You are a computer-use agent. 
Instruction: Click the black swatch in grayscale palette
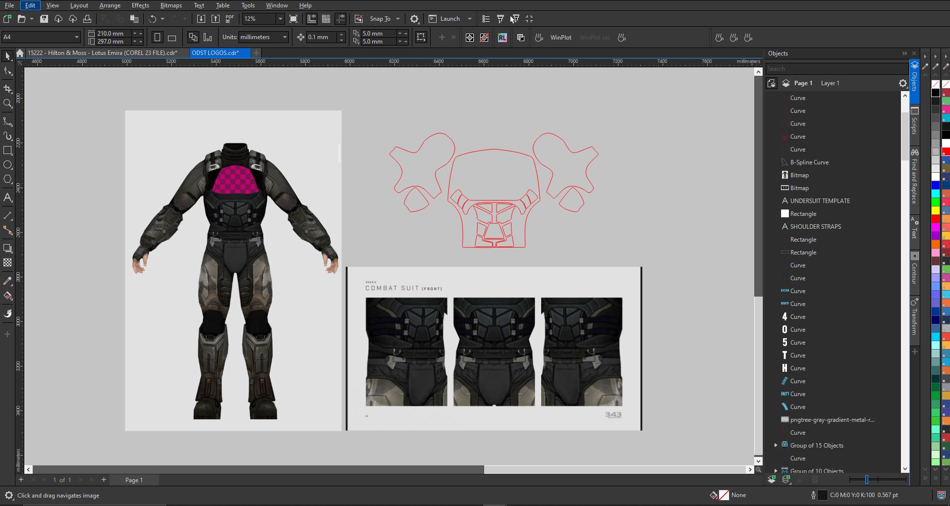(x=936, y=93)
